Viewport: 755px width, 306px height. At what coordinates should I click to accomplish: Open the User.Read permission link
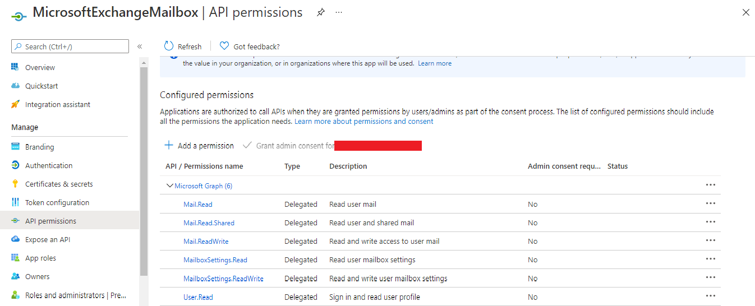(198, 296)
